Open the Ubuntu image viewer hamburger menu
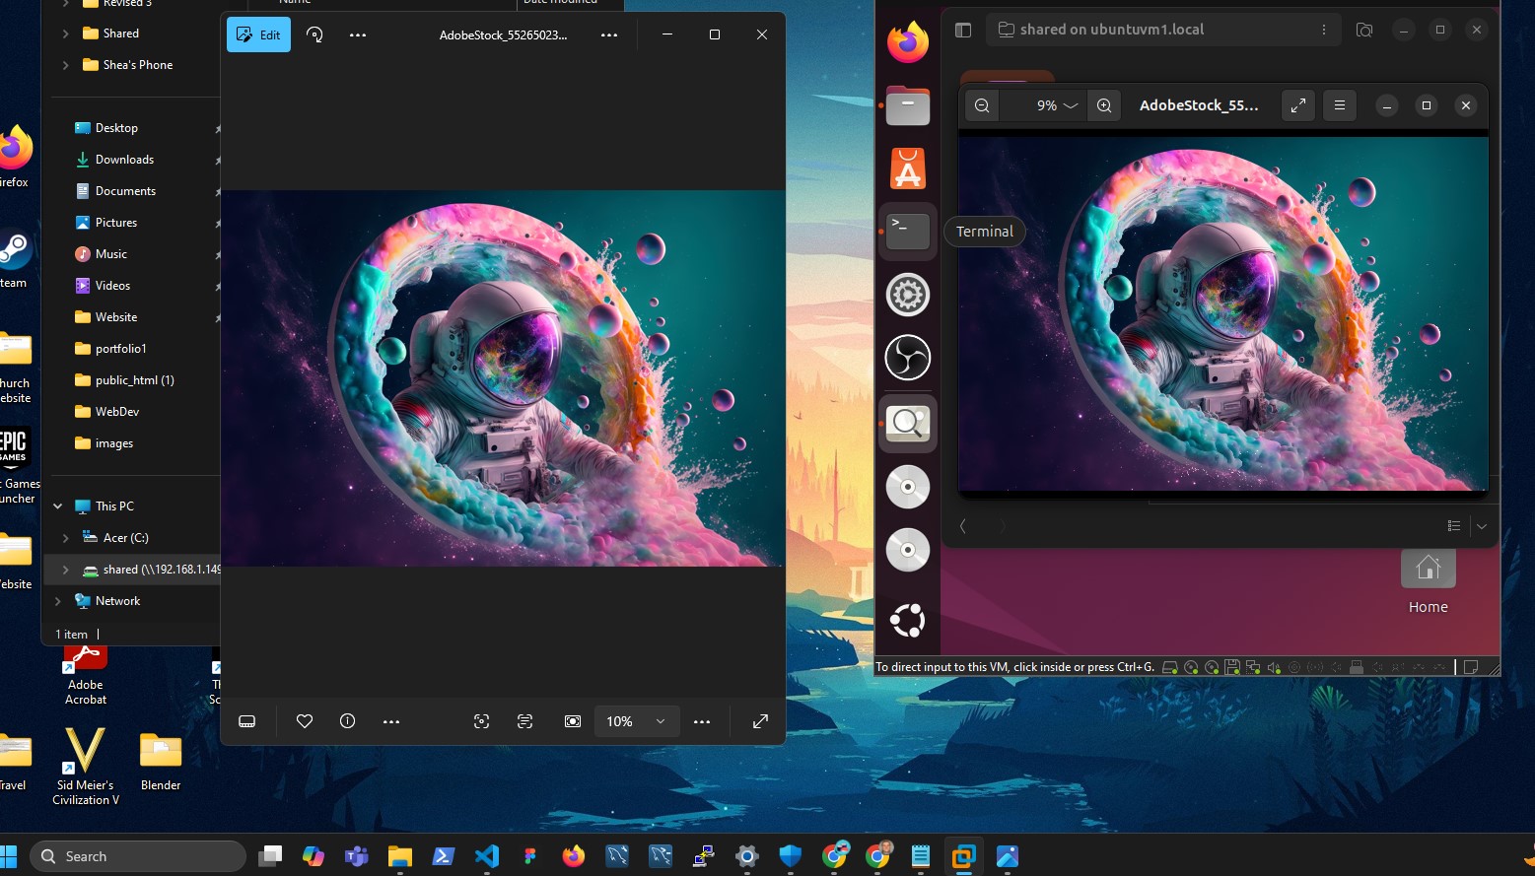The height and width of the screenshot is (876, 1535). [x=1339, y=105]
